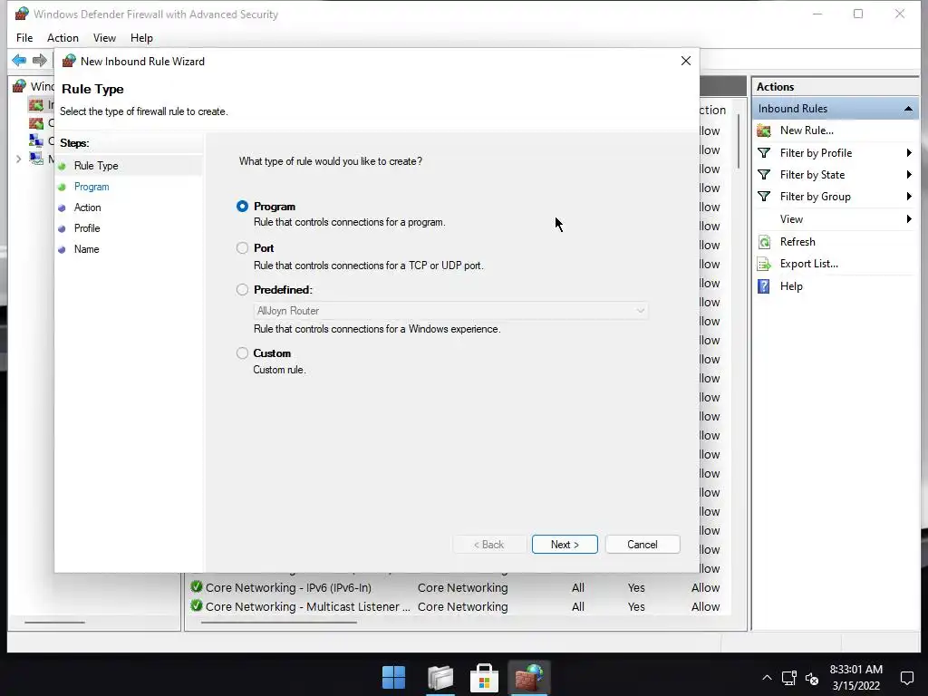Select Connection Security Rules tree icon
Screen dimensions: 928x696
pos(36,140)
